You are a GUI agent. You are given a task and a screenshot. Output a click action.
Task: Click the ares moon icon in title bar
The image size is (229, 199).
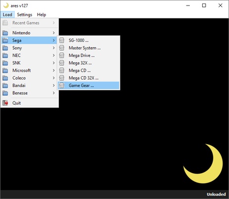[x=6, y=5]
